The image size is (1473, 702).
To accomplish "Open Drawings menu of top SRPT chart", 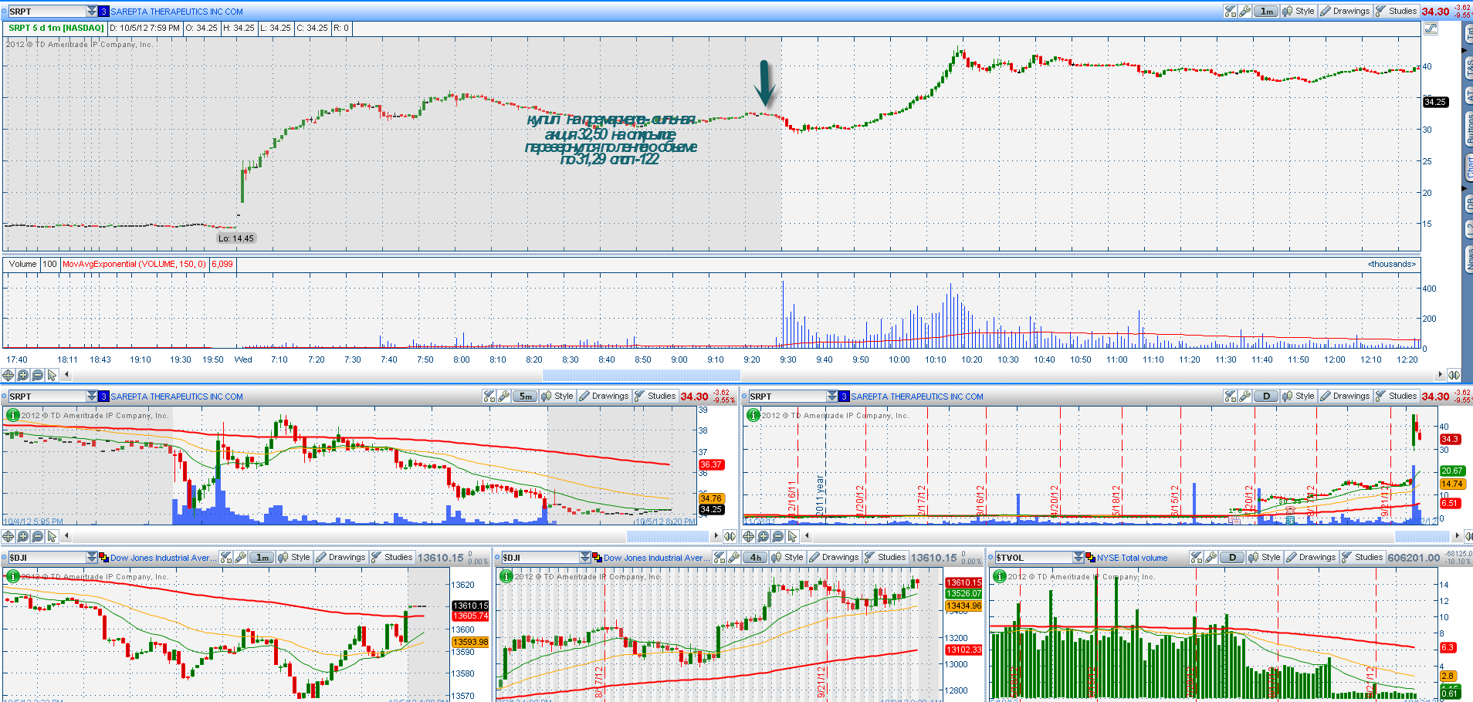I will point(1344,11).
